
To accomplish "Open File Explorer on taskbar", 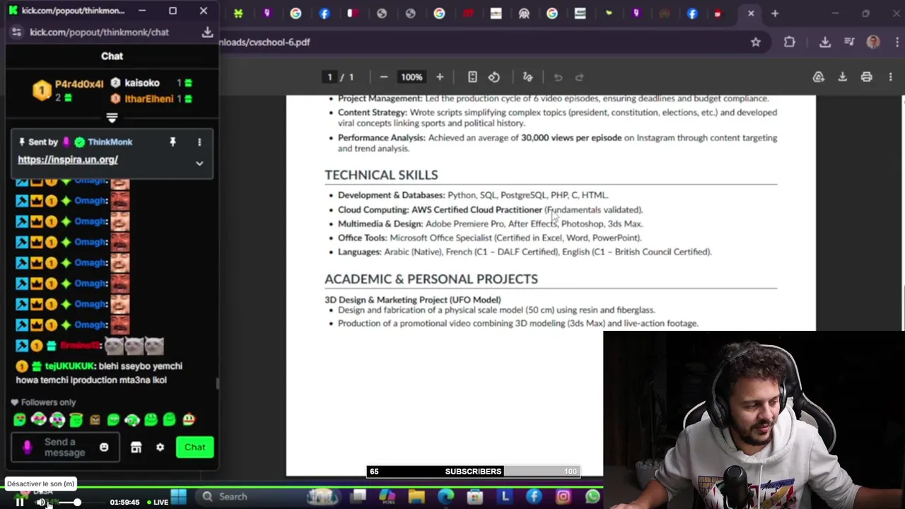I will 416,497.
